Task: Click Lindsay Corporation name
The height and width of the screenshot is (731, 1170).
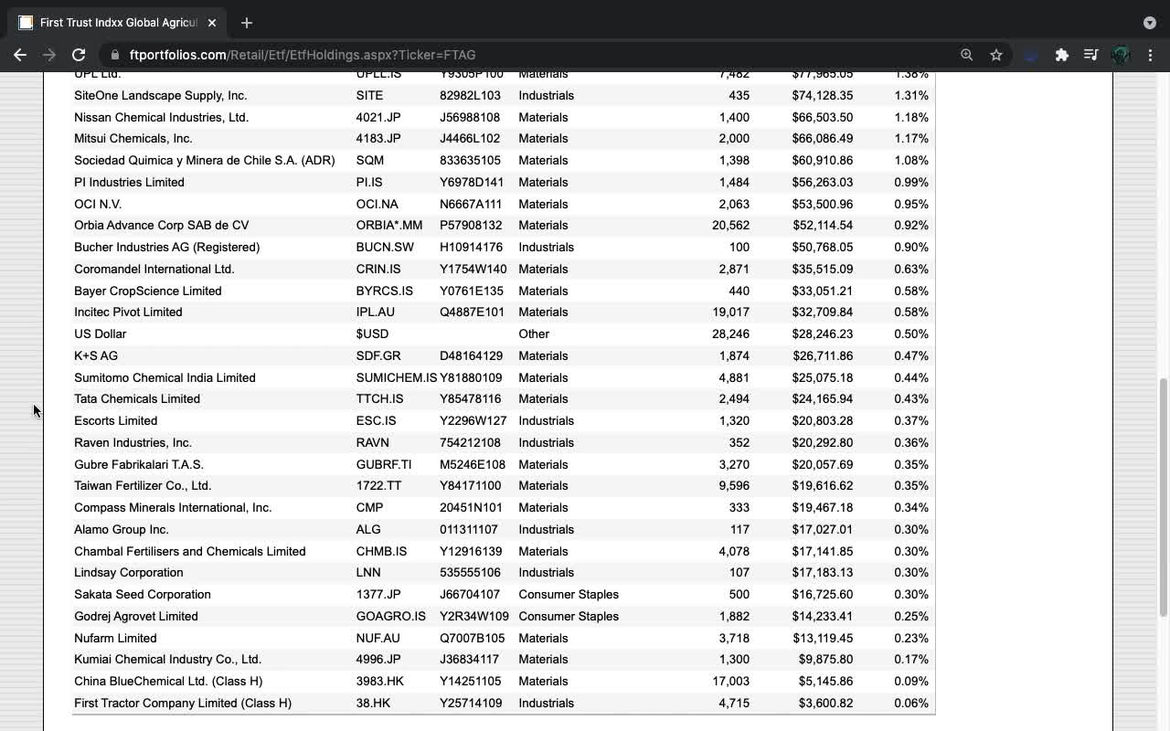Action: tap(129, 572)
